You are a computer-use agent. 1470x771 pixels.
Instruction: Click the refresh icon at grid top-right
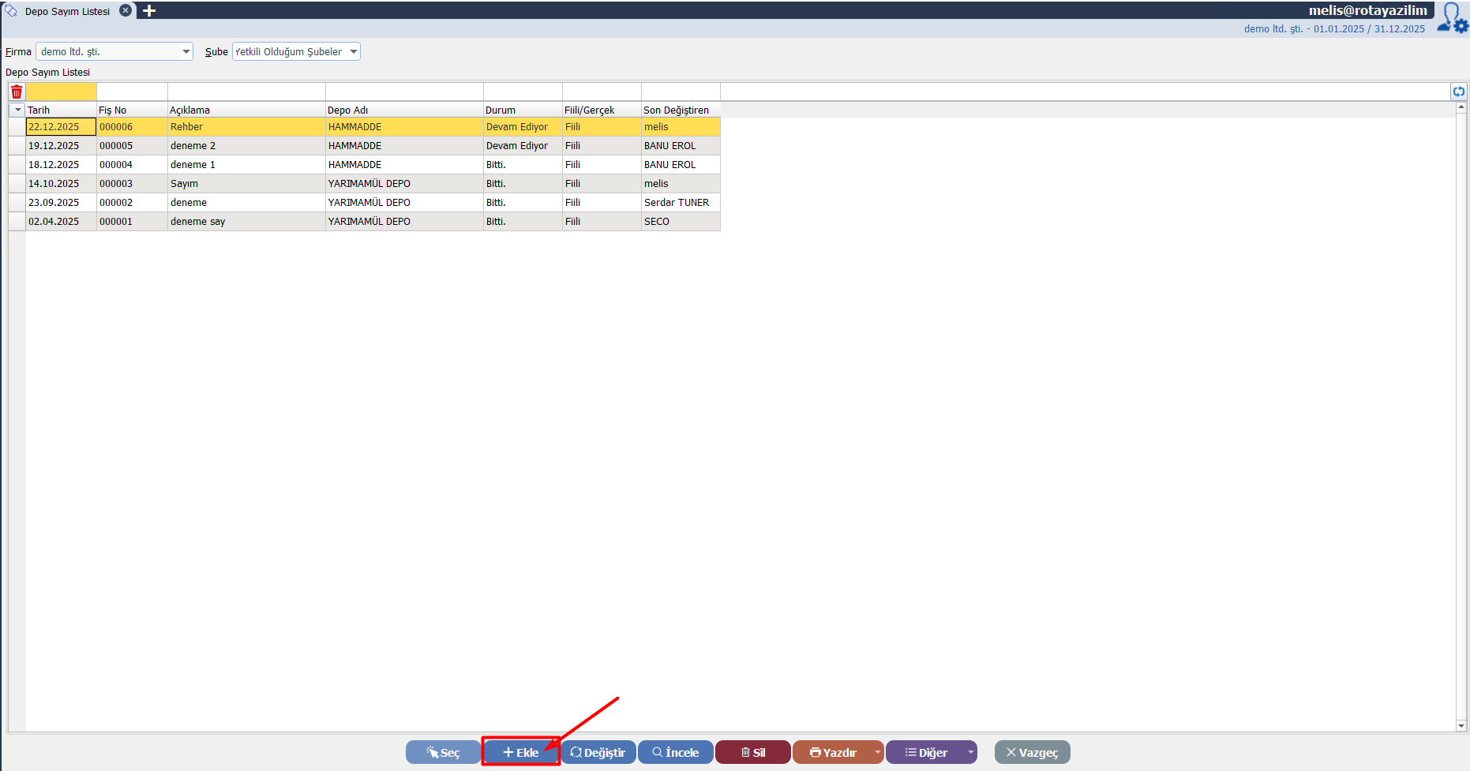click(x=1458, y=92)
